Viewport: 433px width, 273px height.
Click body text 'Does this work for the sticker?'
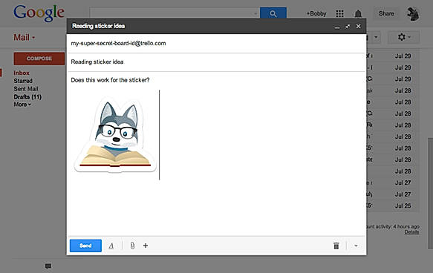(x=110, y=80)
